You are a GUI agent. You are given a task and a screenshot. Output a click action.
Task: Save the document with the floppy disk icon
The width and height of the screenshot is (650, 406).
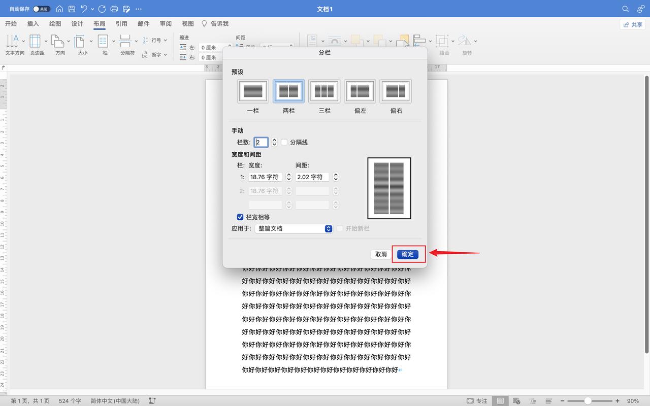pos(72,9)
